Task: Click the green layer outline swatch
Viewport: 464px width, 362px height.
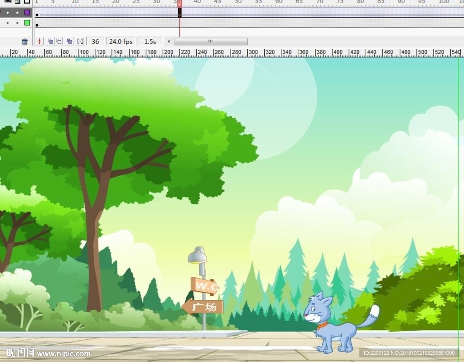Action: [27, 23]
